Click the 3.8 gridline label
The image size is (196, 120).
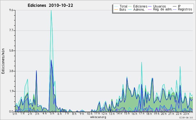click(x=11, y=71)
